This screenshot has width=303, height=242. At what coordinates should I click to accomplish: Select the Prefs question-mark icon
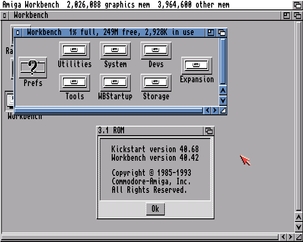33,68
